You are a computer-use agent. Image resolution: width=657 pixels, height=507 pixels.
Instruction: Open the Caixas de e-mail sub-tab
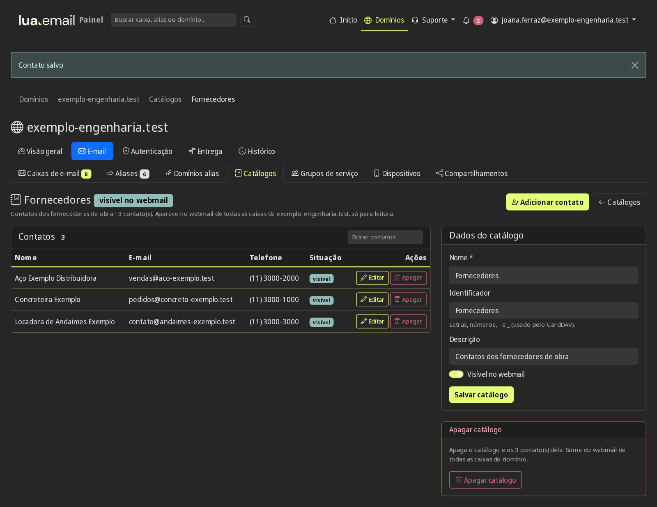[x=55, y=173]
